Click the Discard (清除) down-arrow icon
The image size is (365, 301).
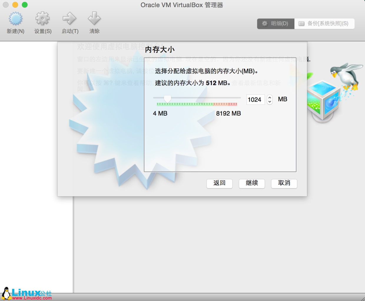click(x=94, y=19)
